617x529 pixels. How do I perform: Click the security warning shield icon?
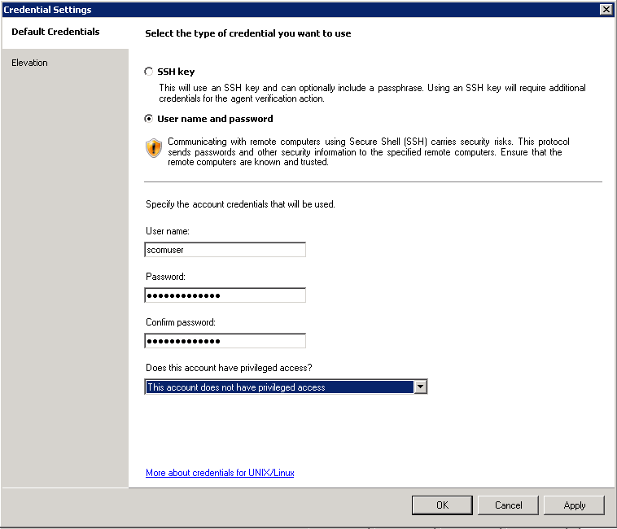click(154, 148)
